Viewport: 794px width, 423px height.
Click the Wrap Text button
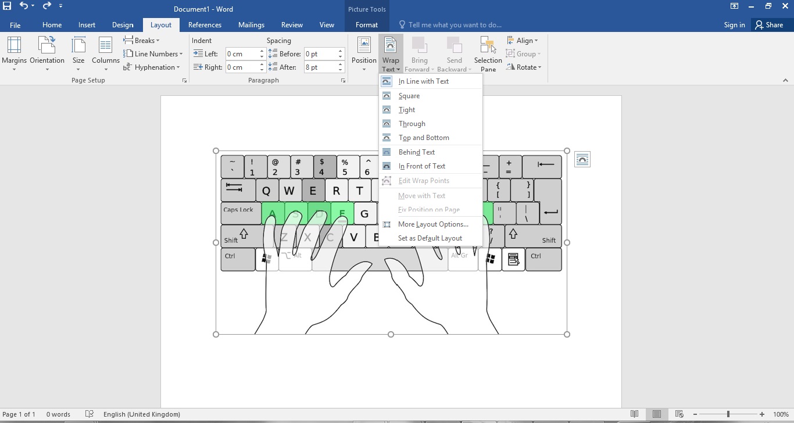pyautogui.click(x=391, y=53)
